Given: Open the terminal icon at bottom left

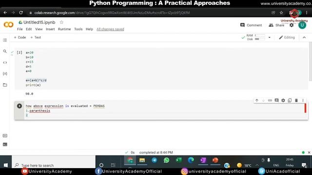Looking at the screenshot, I should [5, 144].
